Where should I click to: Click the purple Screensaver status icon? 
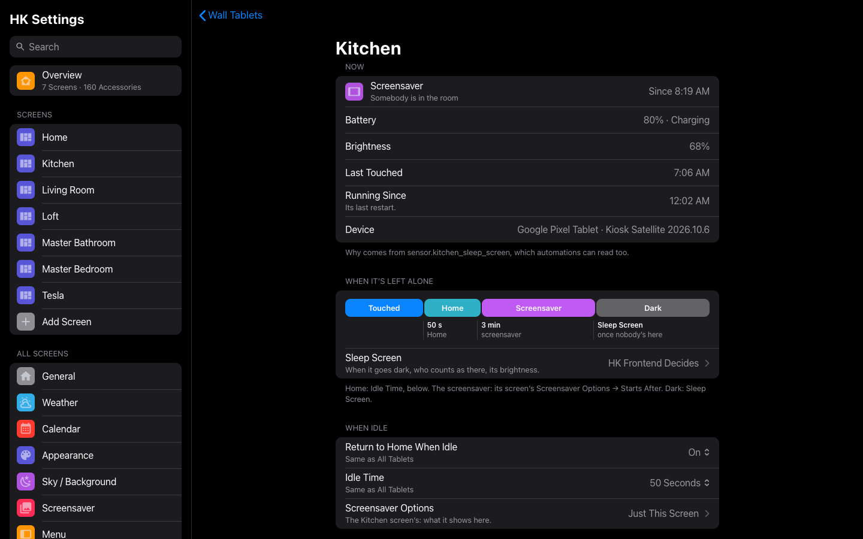[354, 92]
